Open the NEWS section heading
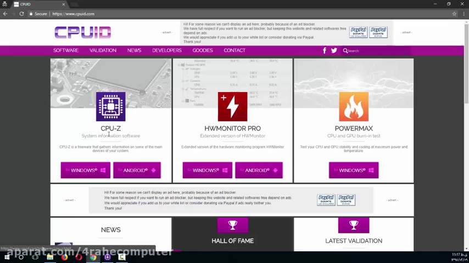The height and width of the screenshot is (263, 469). [x=111, y=230]
